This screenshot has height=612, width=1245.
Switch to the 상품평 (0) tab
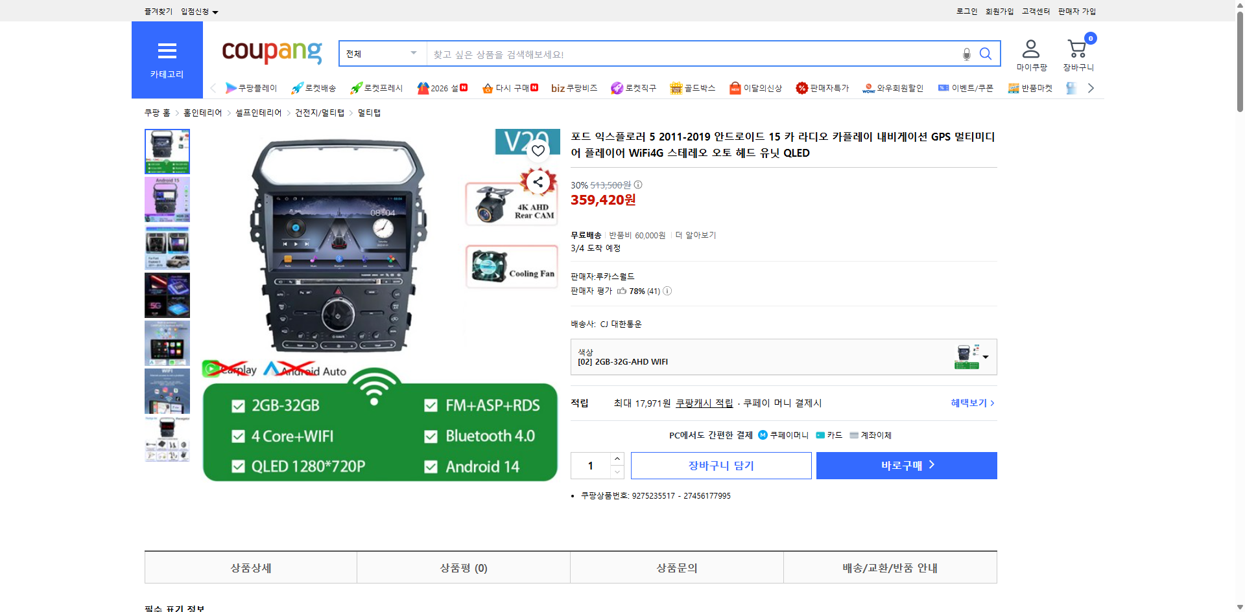(463, 568)
